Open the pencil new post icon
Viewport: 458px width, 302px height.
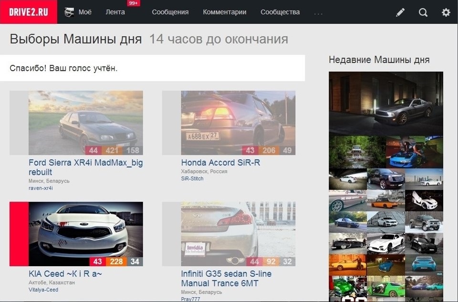(x=400, y=12)
